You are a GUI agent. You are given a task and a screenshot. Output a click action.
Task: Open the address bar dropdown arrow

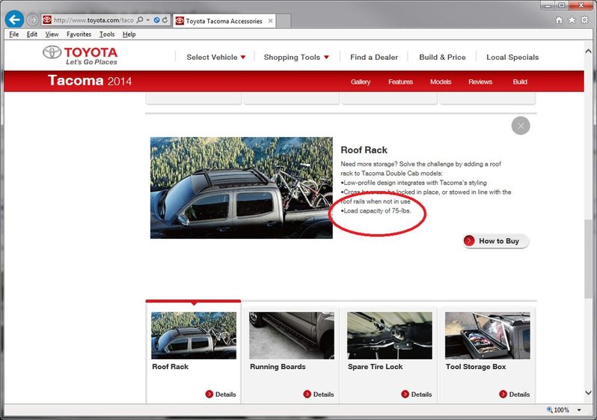coord(147,19)
